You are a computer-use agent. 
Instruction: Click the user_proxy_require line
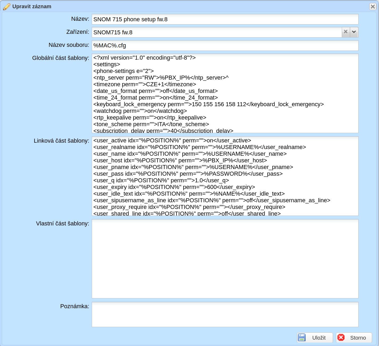[189, 207]
